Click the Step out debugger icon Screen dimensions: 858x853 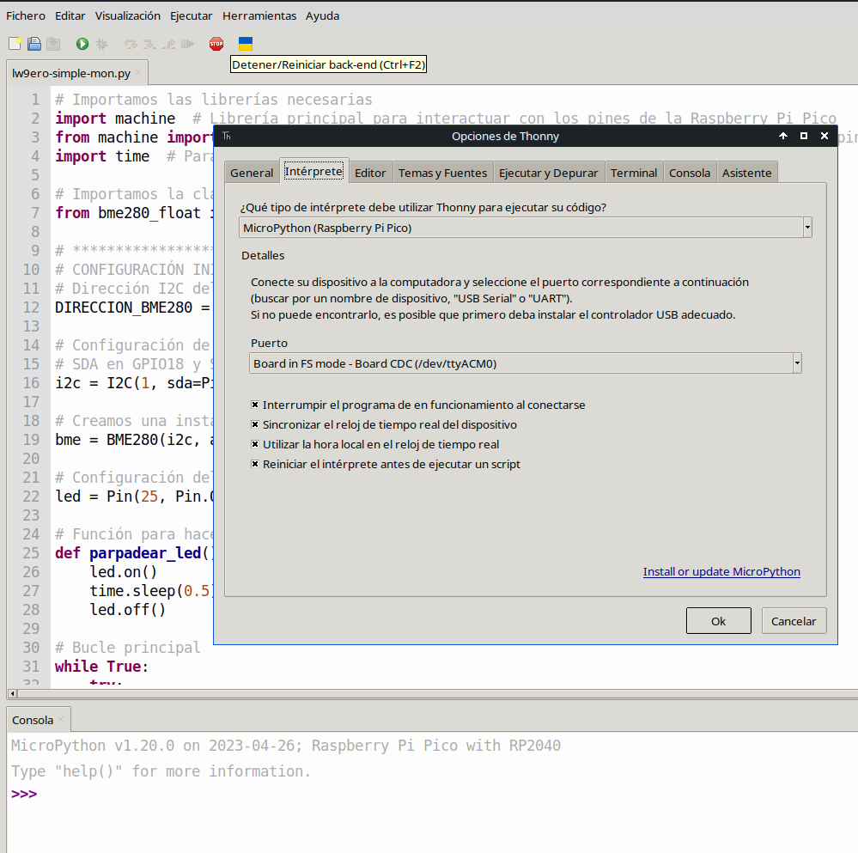[x=168, y=44]
